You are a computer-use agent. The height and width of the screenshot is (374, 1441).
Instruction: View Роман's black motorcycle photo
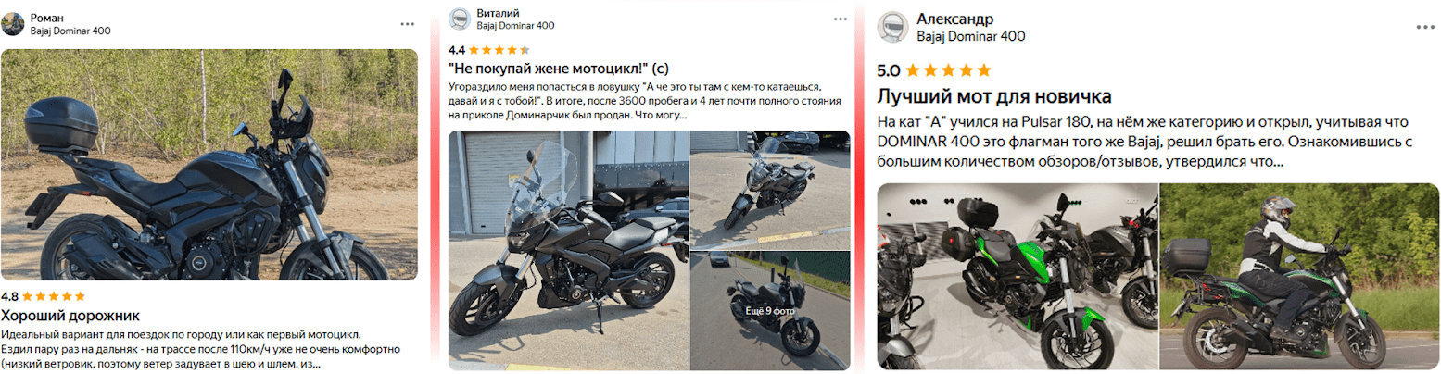coord(209,164)
